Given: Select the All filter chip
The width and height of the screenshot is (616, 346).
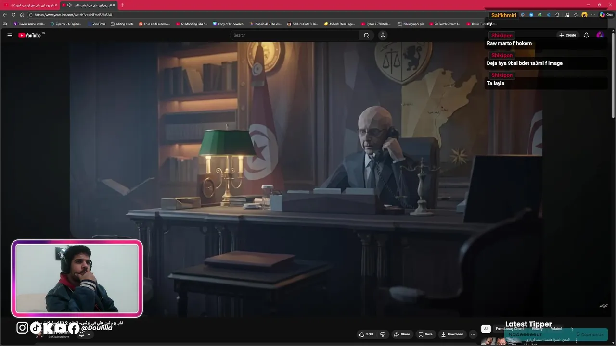Looking at the screenshot, I should (486, 329).
